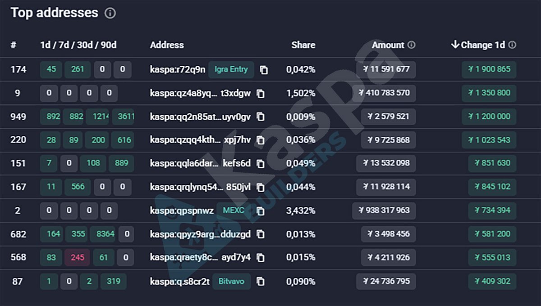The width and height of the screenshot is (541, 306).
Task: Select the 734 394 change value
Action: click(x=492, y=211)
